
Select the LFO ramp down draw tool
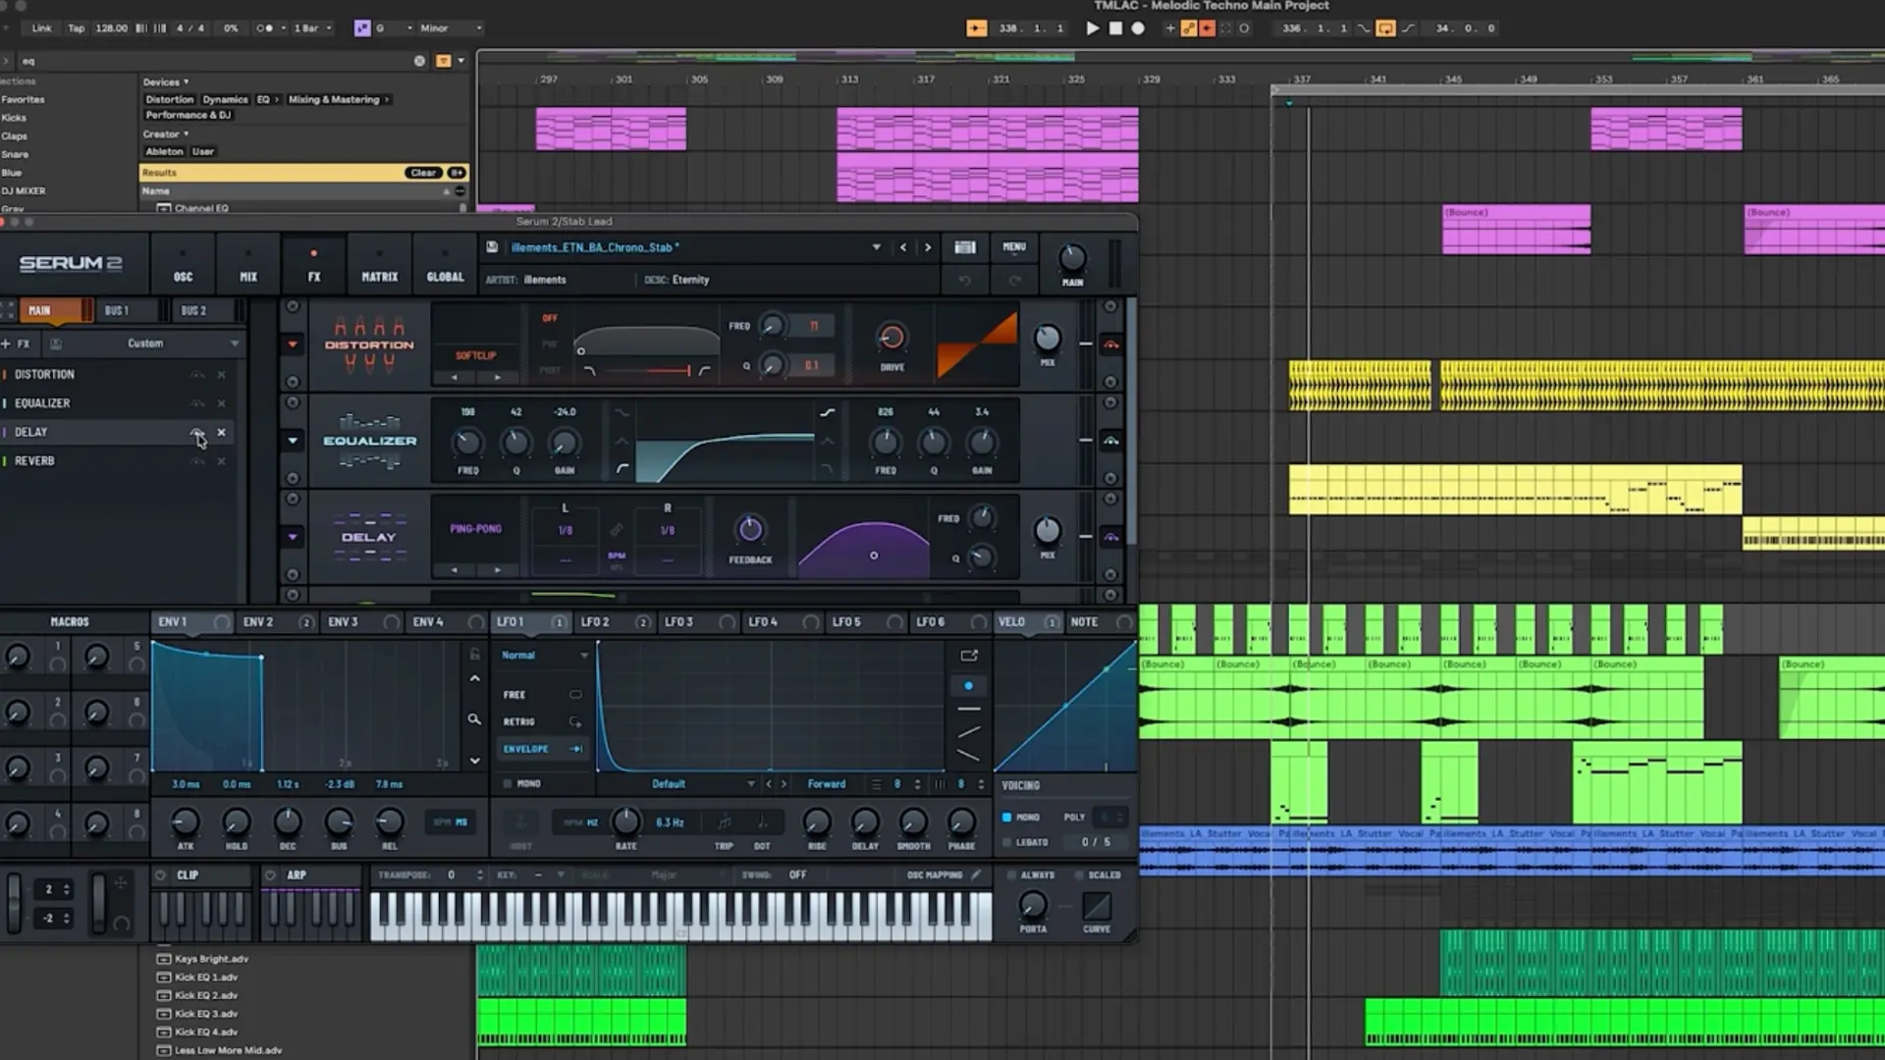(968, 755)
